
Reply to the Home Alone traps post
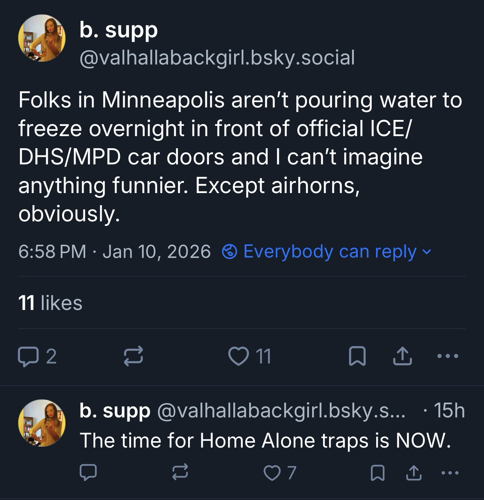88,472
